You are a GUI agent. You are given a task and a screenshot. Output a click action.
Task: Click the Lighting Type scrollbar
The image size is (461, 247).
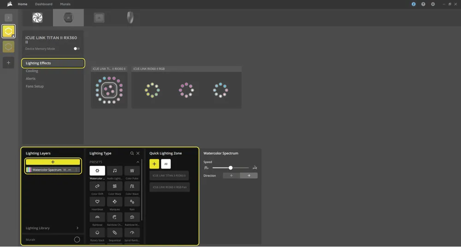click(142, 190)
